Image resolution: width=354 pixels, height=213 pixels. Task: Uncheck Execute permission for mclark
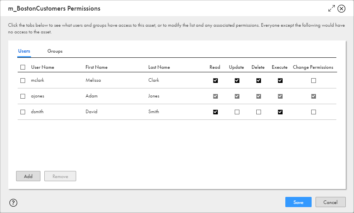pyautogui.click(x=280, y=81)
